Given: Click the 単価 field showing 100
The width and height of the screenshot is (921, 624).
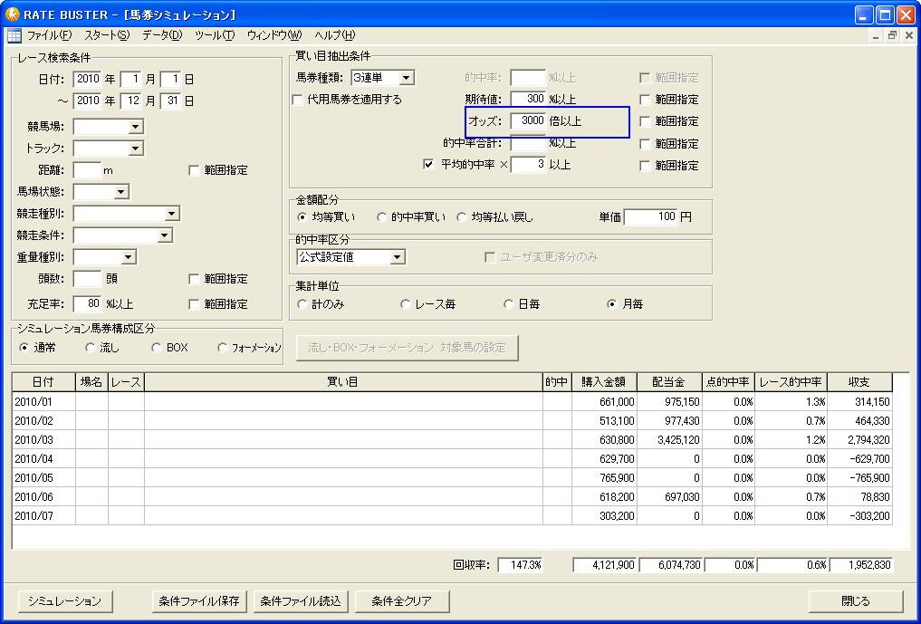Looking at the screenshot, I should click(651, 216).
